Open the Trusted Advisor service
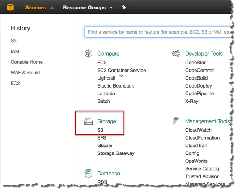This screenshot has height=192, width=238. coord(202,176)
